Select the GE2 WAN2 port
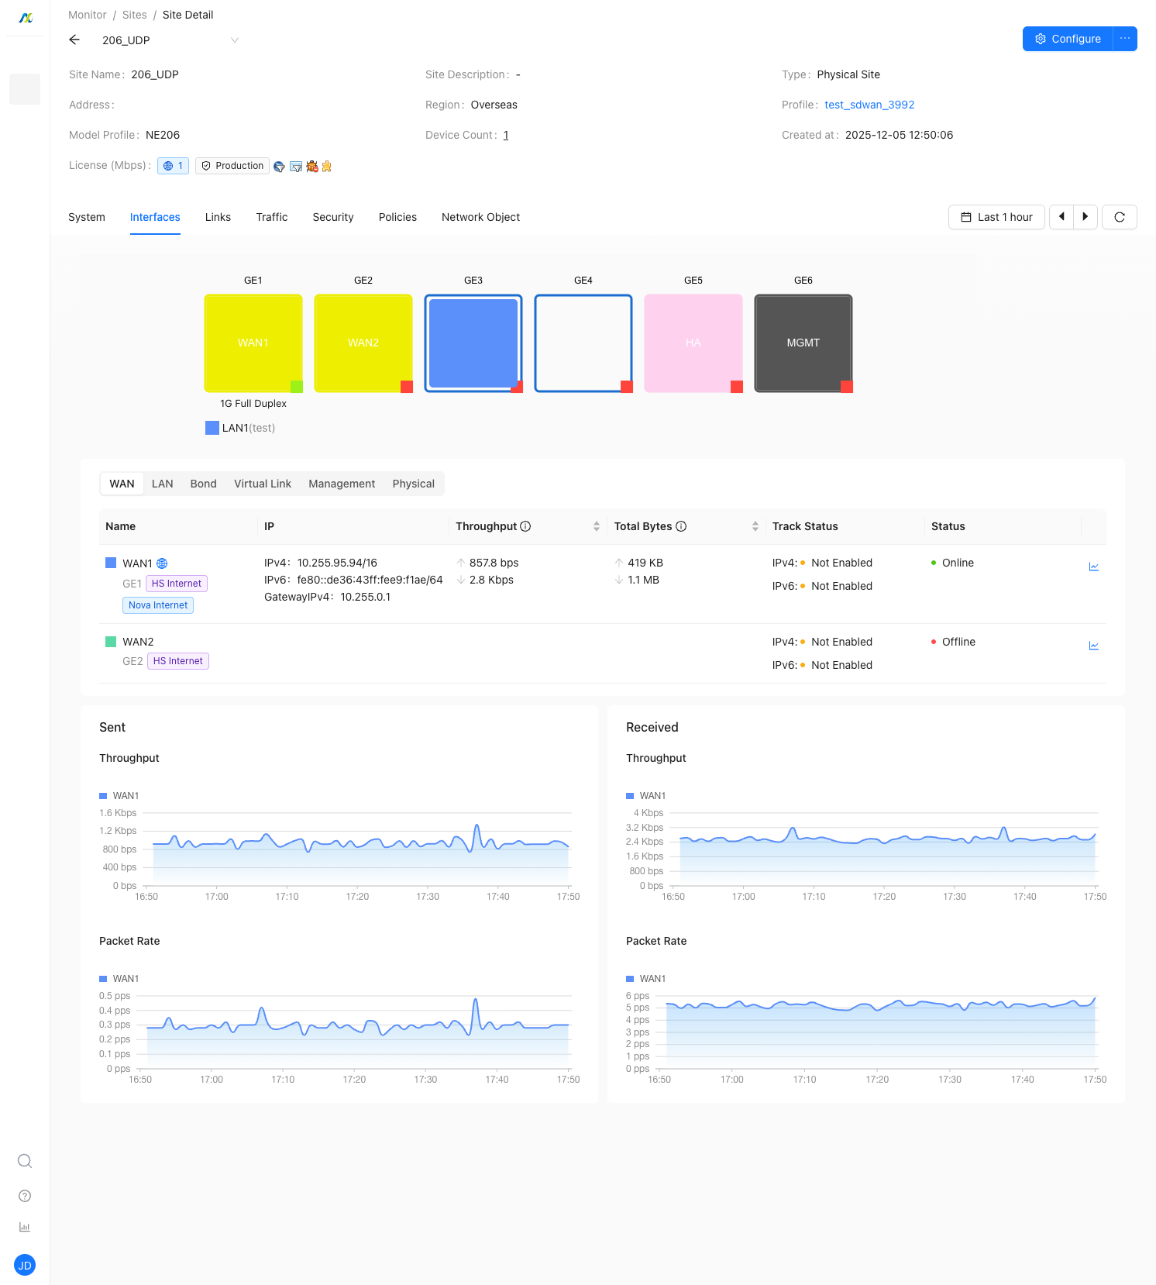 (x=363, y=343)
